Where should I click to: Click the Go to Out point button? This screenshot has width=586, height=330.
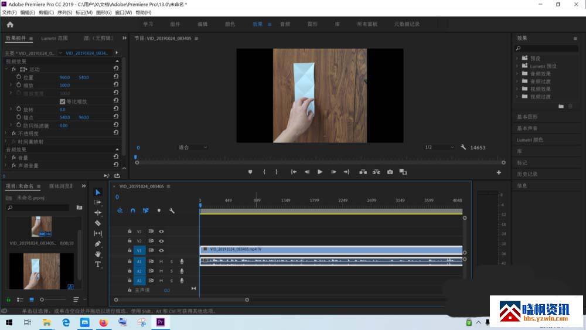[346, 172]
